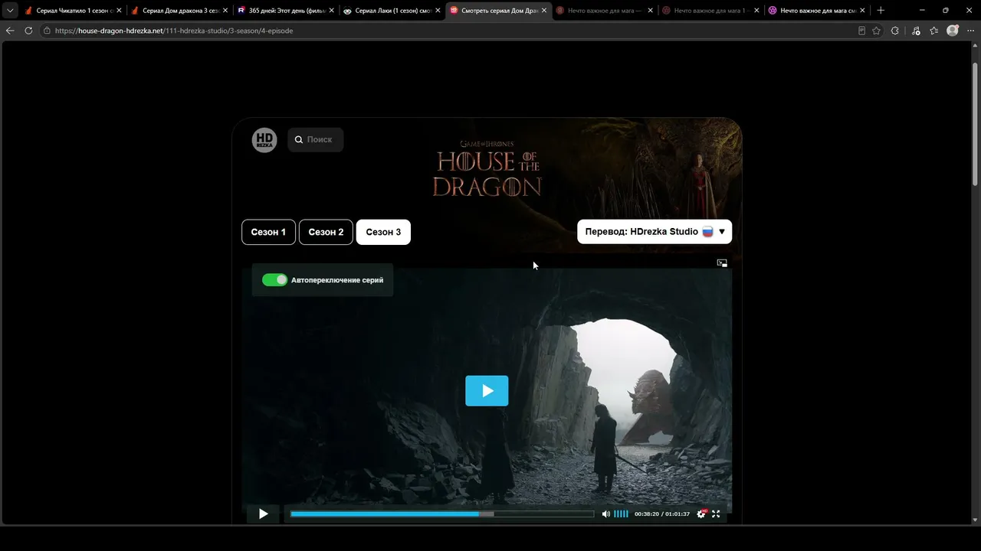This screenshot has height=551, width=981.
Task: Open the favorites list icon
Action: click(933, 31)
